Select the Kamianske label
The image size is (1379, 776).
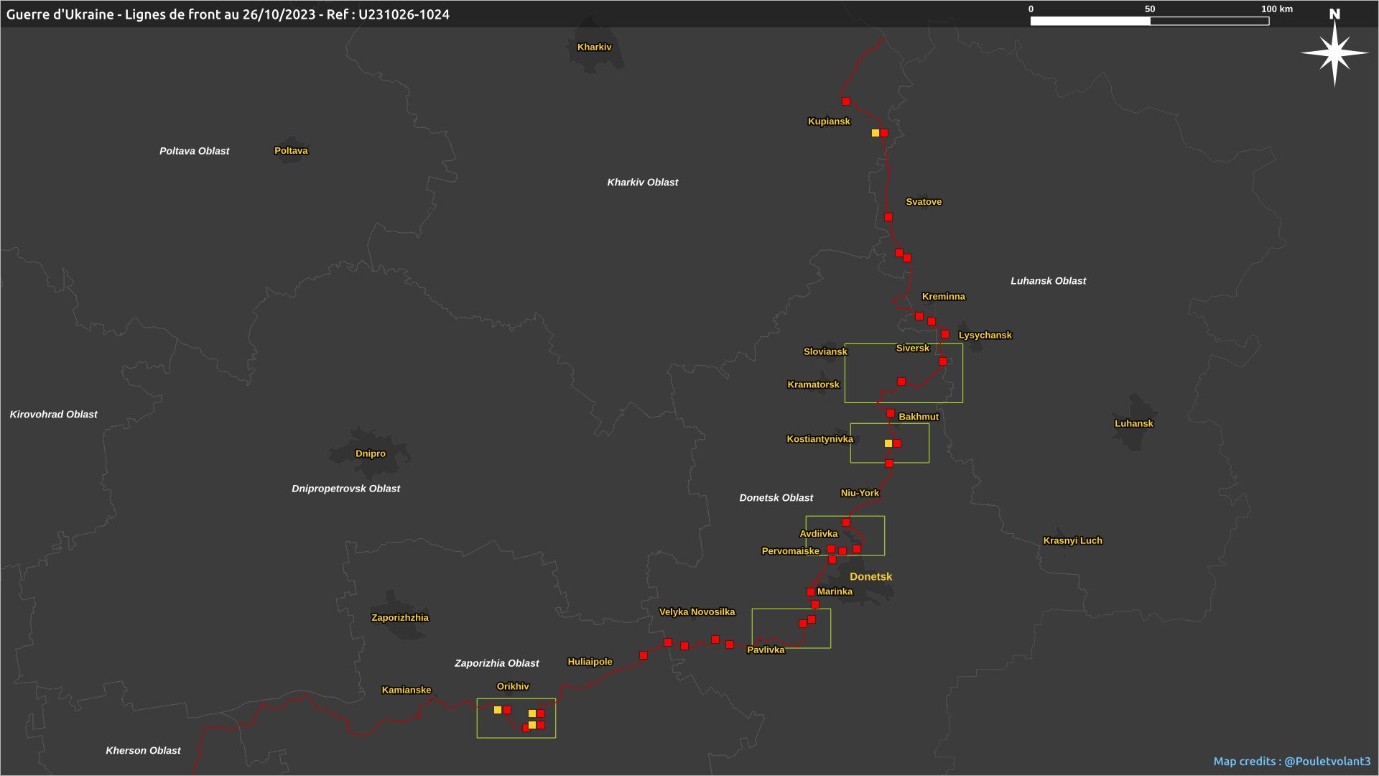coord(407,690)
